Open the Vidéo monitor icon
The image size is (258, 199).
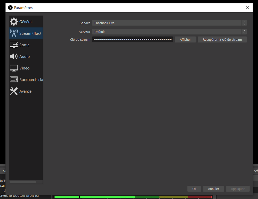tap(14, 68)
